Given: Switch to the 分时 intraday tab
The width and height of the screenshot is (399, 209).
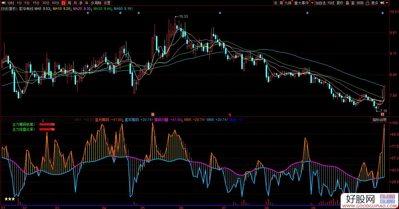Looking at the screenshot, I should (10, 3).
